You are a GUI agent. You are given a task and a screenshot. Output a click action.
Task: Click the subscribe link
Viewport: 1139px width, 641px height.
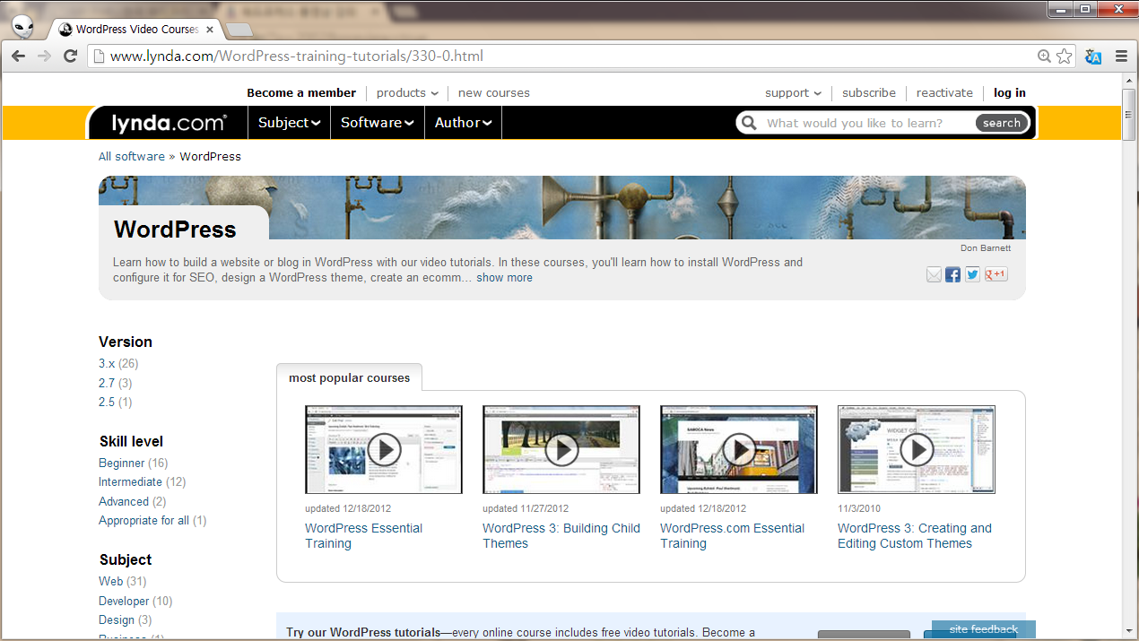tap(869, 92)
